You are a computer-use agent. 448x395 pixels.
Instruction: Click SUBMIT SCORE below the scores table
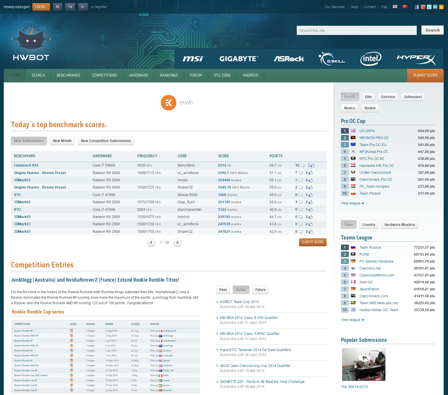(x=313, y=242)
